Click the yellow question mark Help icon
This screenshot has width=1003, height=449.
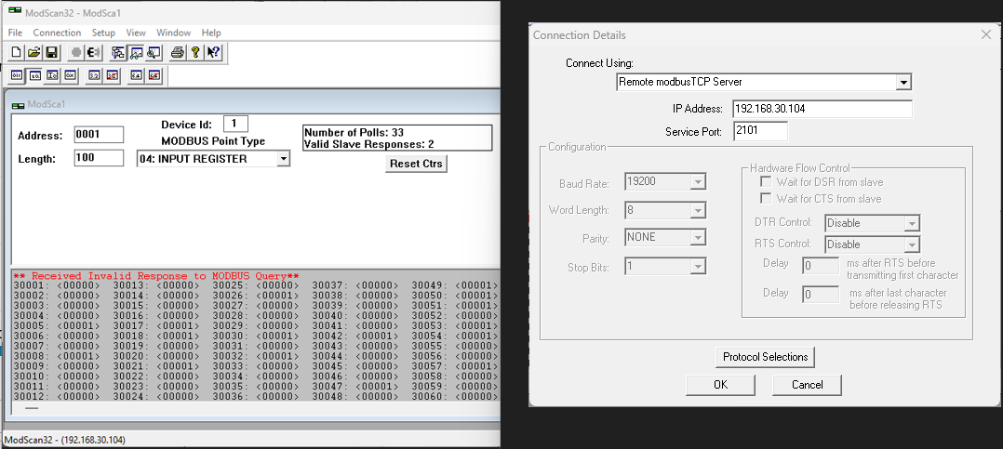[x=195, y=53]
